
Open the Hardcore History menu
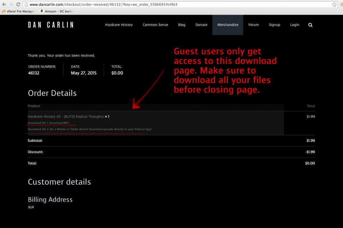click(119, 25)
